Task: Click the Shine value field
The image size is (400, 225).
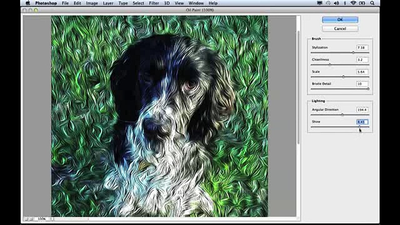Action: point(362,122)
